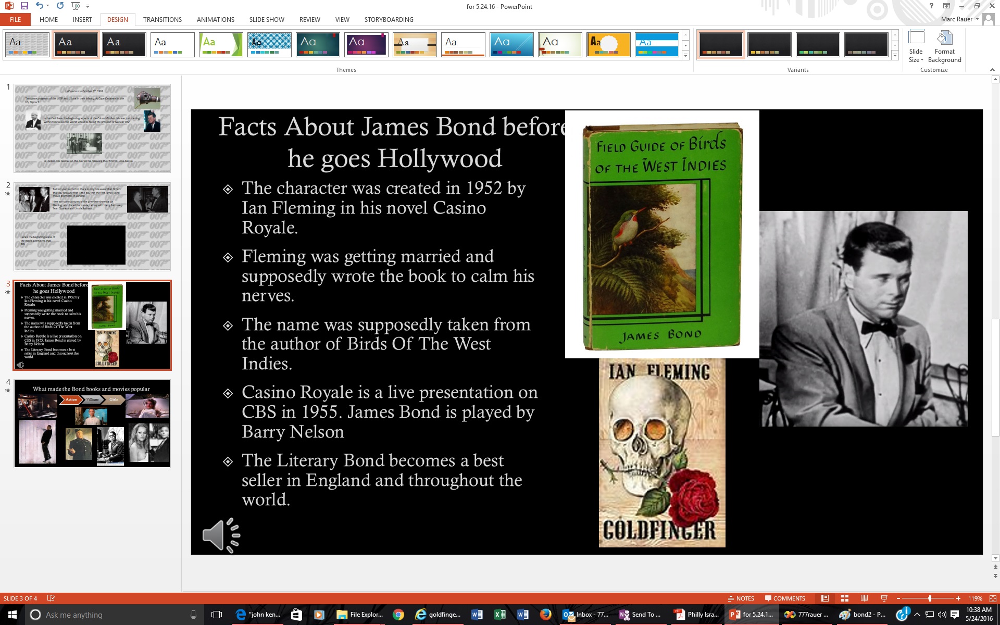Repeat the last action
The image size is (1000, 625).
[60, 6]
